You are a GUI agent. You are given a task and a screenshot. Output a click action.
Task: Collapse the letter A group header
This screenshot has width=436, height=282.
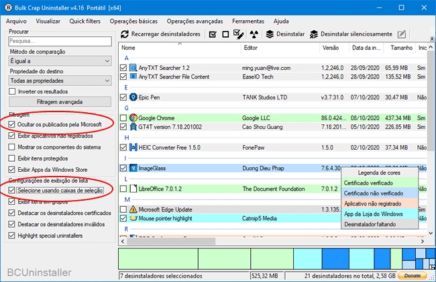point(126,58)
